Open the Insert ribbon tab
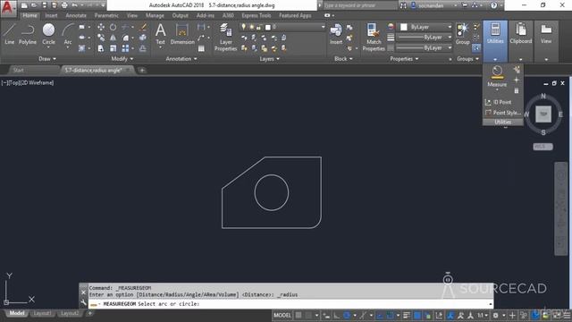This screenshot has height=322, width=572. click(51, 16)
